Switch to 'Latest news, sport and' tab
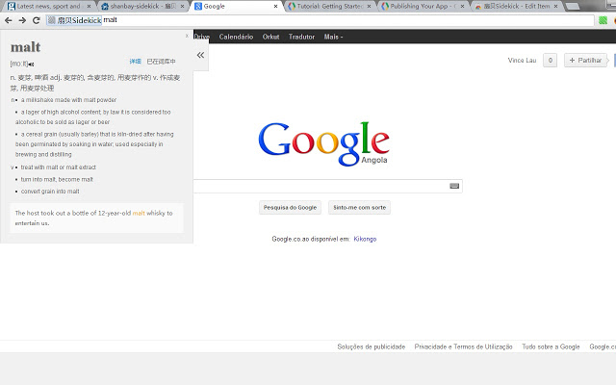This screenshot has width=616, height=385. pos(48,7)
